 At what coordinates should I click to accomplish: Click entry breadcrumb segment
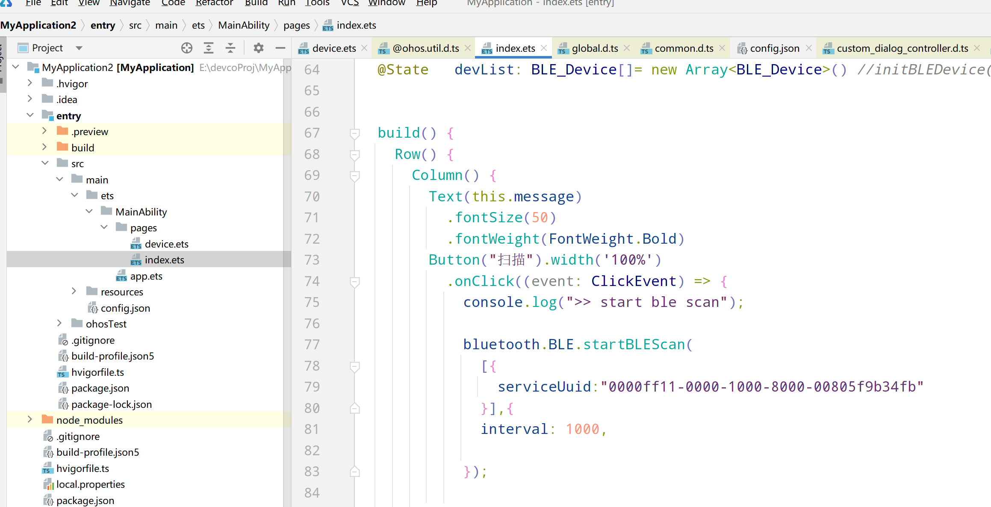[x=103, y=25]
